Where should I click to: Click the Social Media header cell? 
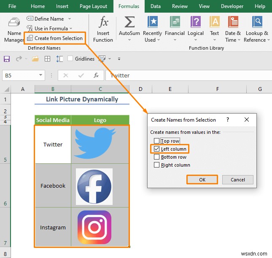53,120
